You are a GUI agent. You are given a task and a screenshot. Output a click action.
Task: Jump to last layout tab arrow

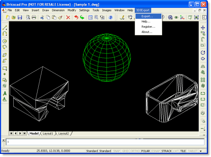pyautogui.click(x=25, y=133)
